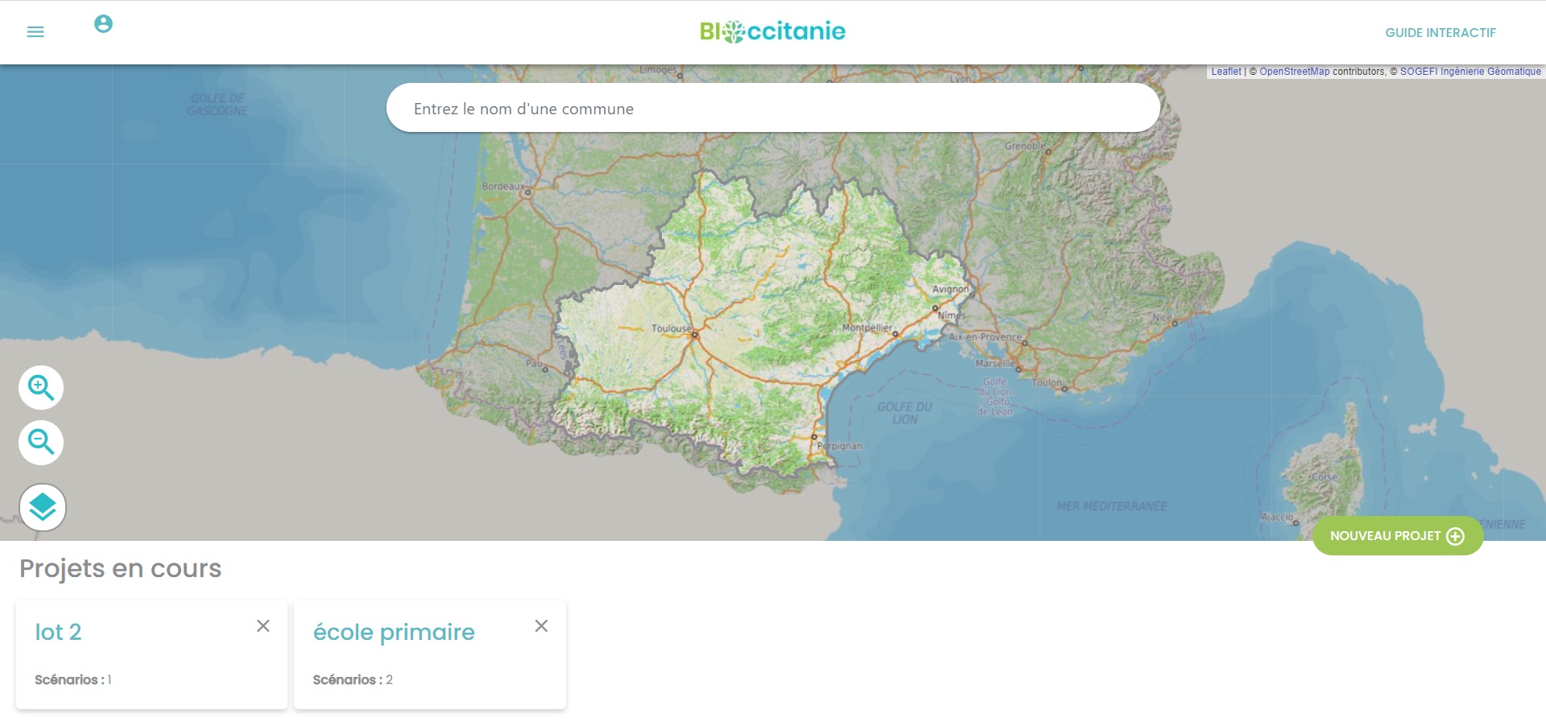The width and height of the screenshot is (1546, 726).
Task: Open the OpenStreetMap attribution link
Action: click(x=1294, y=72)
